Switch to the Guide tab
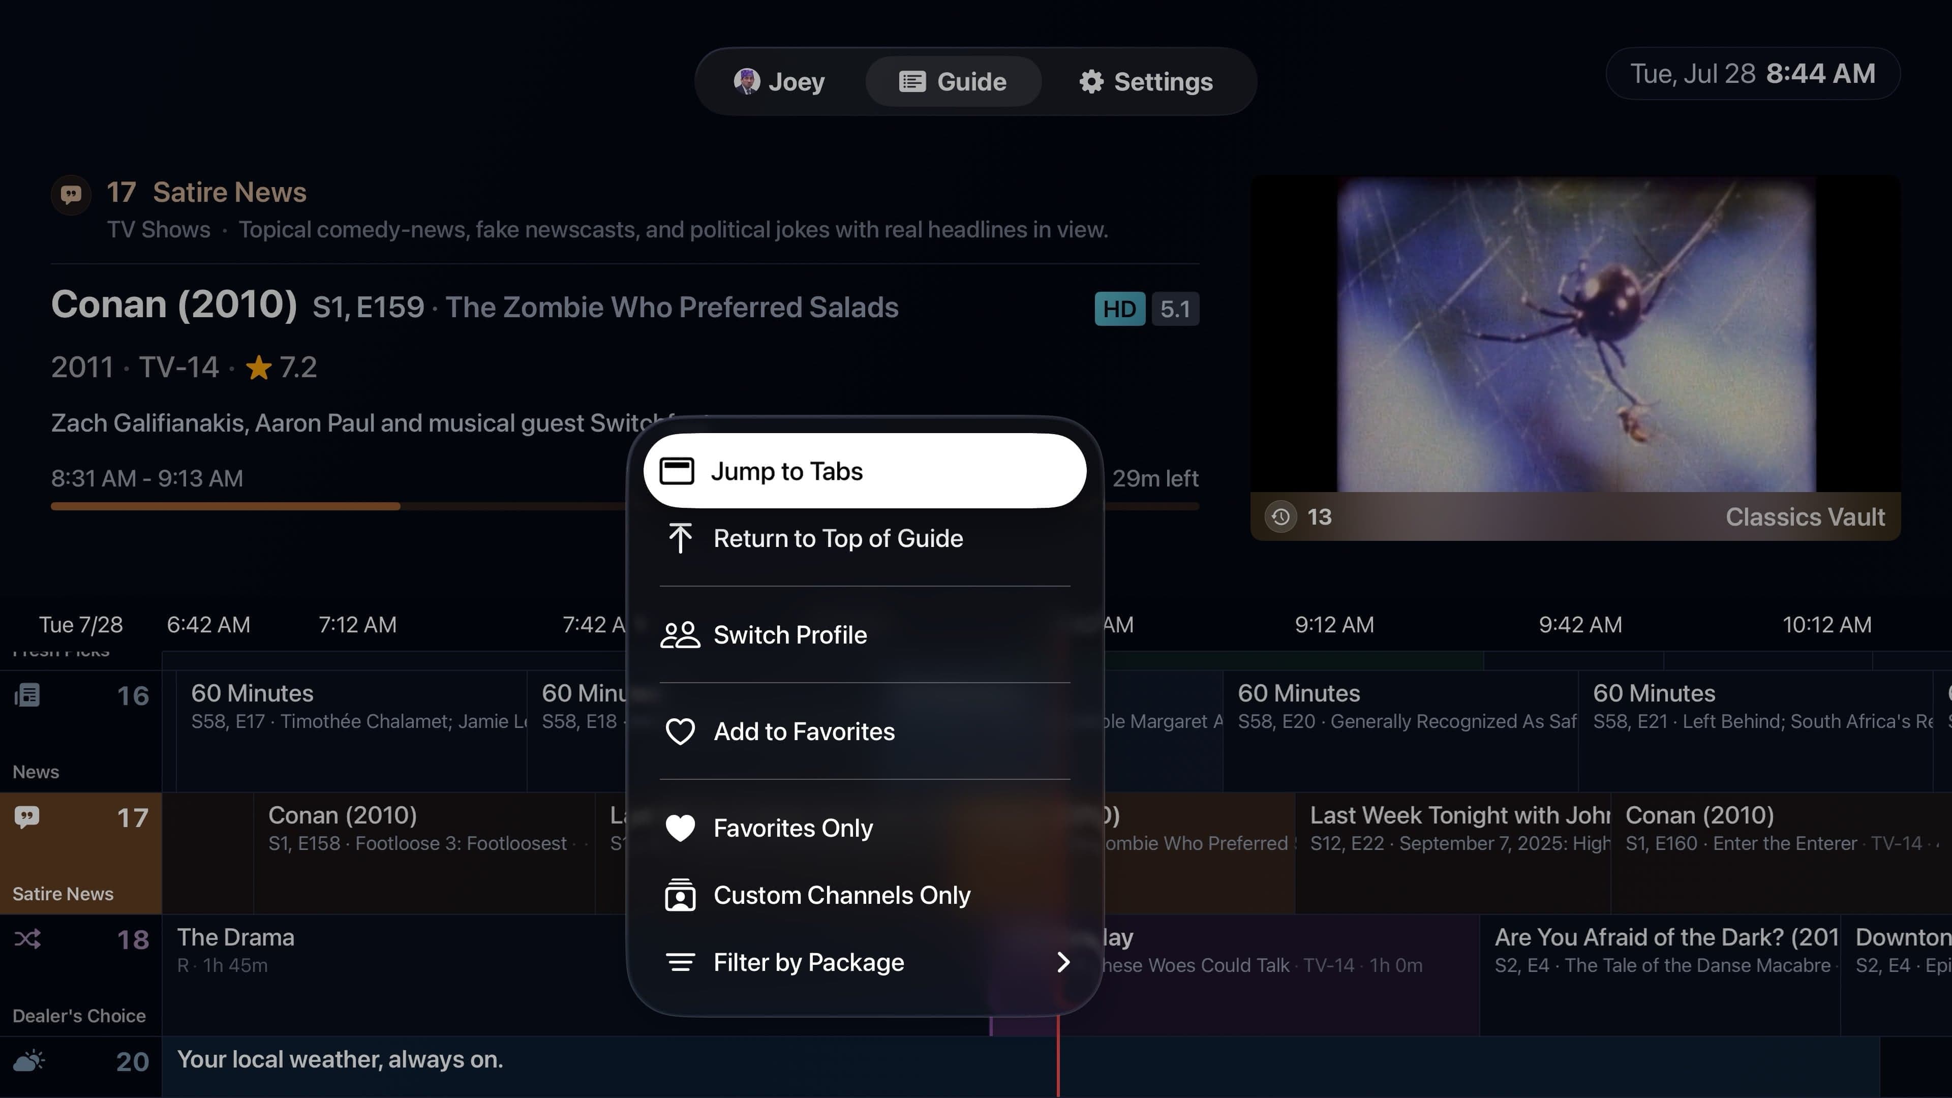This screenshot has width=1952, height=1098. pos(953,81)
